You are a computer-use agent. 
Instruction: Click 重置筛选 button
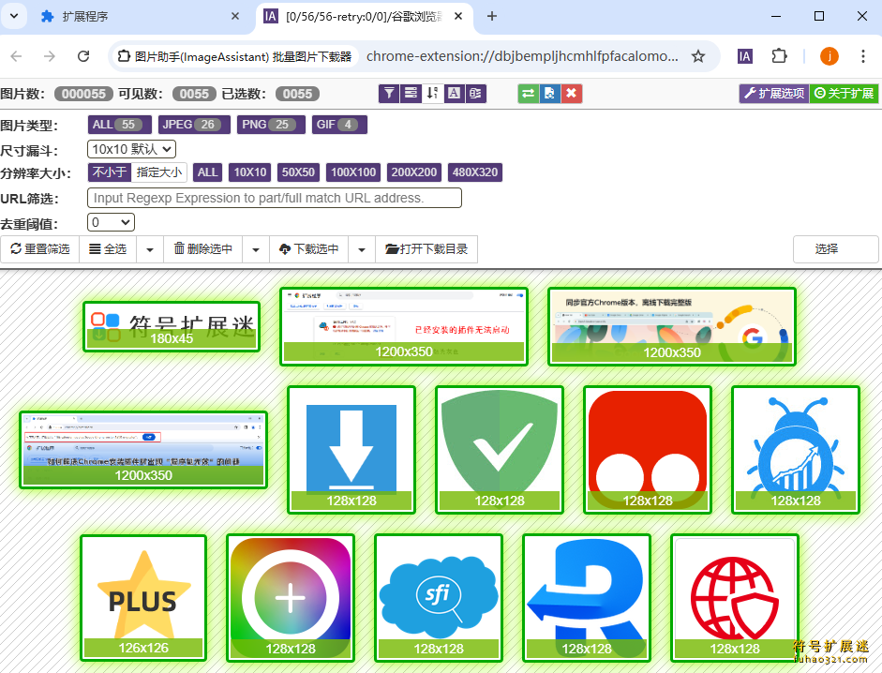click(x=40, y=249)
